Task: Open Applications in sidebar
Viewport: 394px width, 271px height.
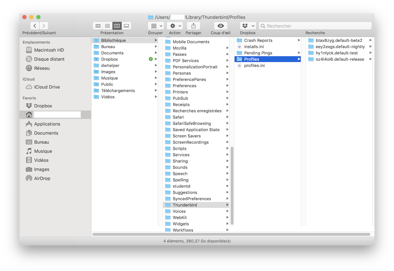Action: 55,124
